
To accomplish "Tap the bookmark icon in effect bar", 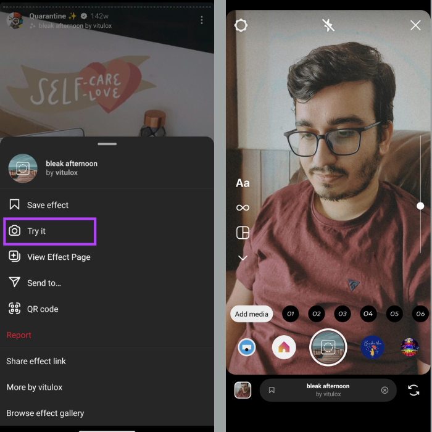I will point(272,390).
